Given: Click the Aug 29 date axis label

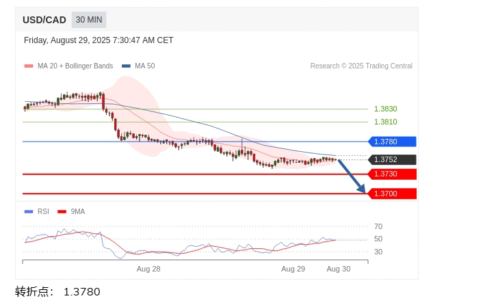Looking at the screenshot, I should (x=293, y=269).
